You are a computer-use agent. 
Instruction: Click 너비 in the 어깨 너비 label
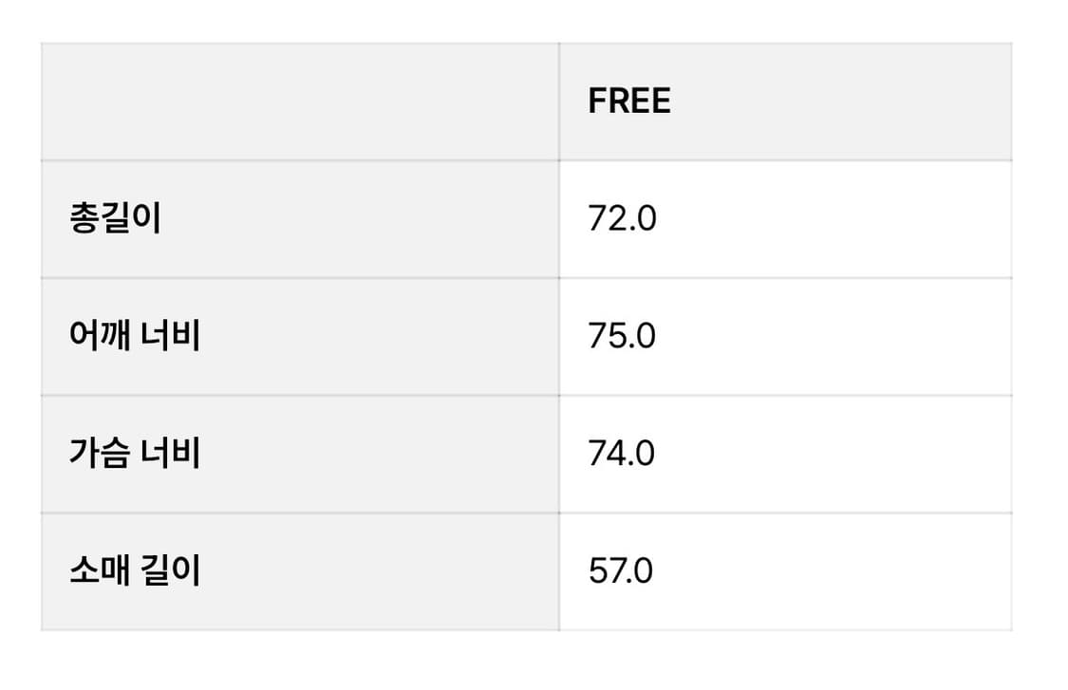(x=171, y=337)
